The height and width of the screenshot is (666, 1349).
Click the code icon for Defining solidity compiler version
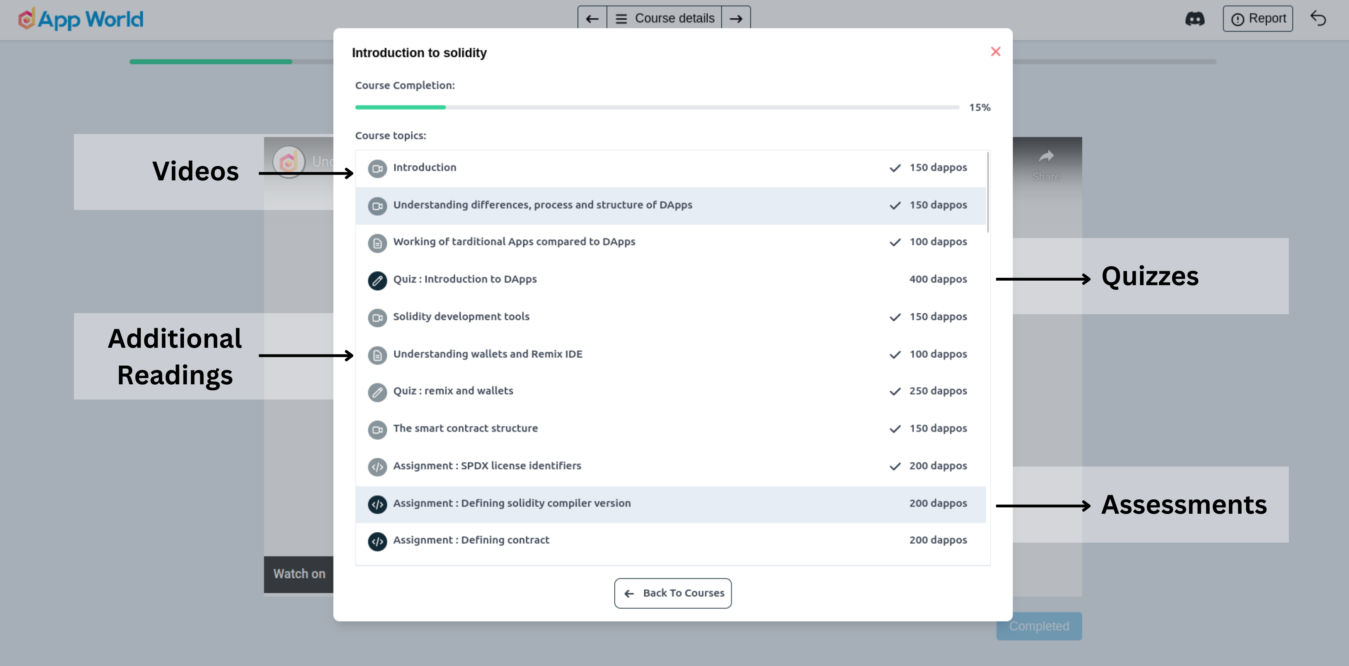[x=377, y=504]
